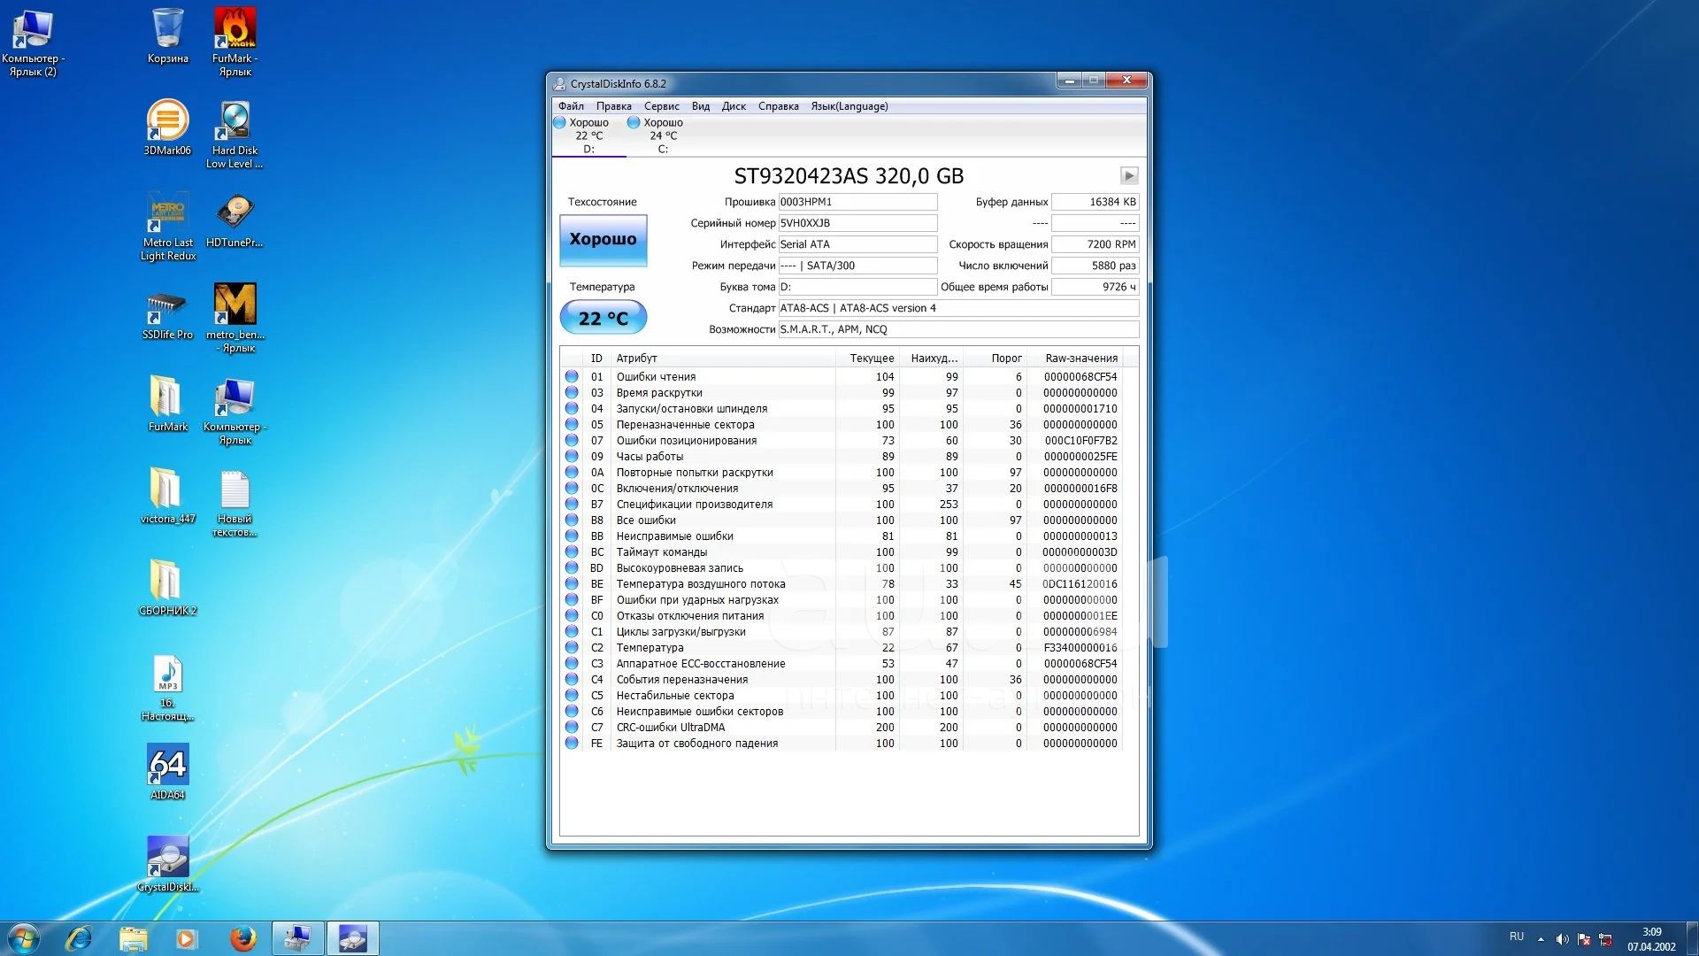Open the Сервис menu
1699x956 pixels.
coord(661,106)
